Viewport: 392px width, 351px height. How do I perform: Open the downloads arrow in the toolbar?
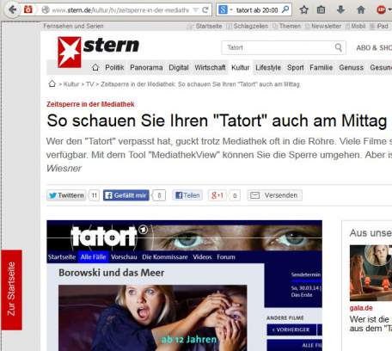point(340,10)
